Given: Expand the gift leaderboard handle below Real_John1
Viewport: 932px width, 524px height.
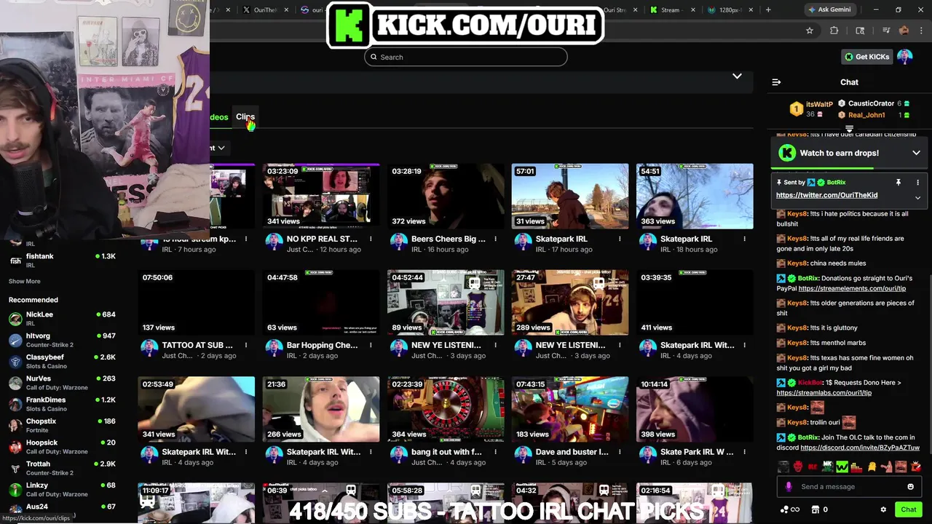Looking at the screenshot, I should 849,129.
